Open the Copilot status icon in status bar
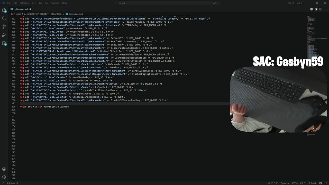 click(320, 183)
